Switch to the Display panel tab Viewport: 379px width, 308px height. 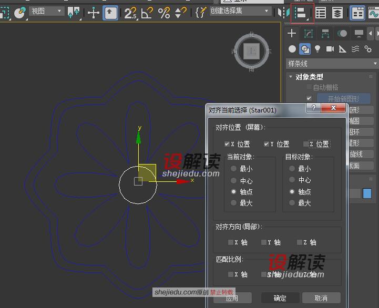click(x=358, y=33)
